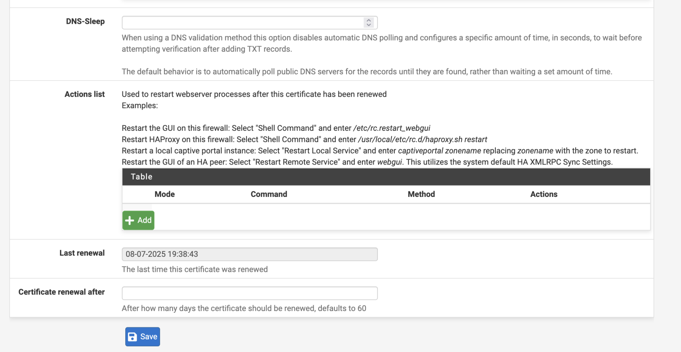Add a new action row

coord(139,220)
